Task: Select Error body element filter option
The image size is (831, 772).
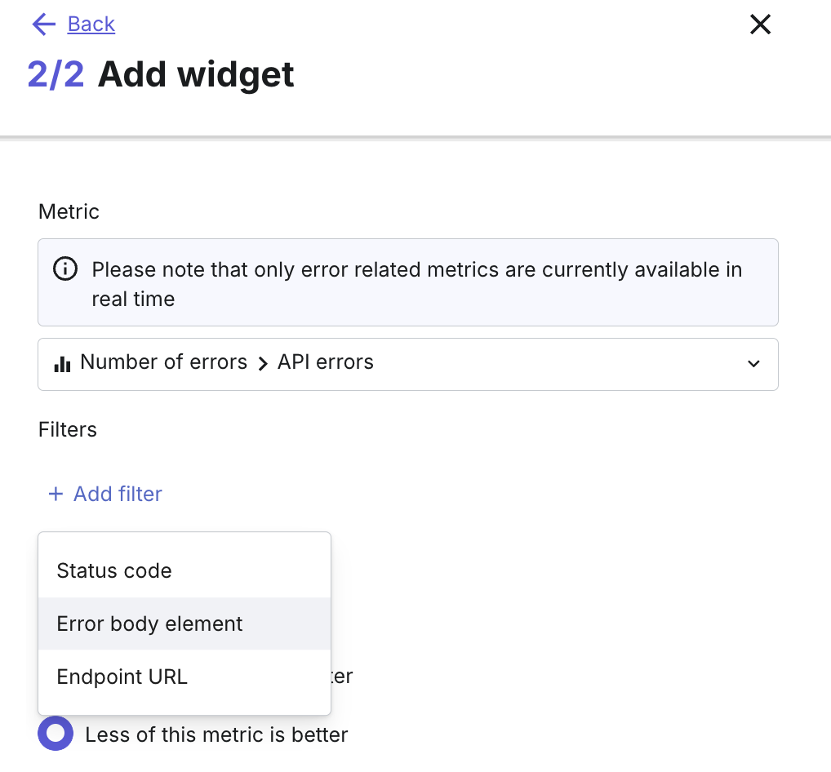Action: (149, 624)
